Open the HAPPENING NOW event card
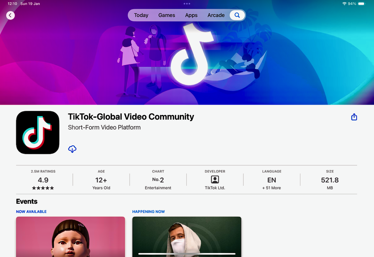This screenshot has height=257, width=374. (x=187, y=237)
